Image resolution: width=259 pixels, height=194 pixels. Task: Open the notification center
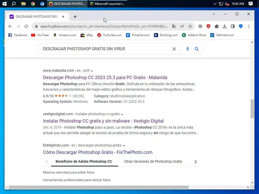coord(251,4)
